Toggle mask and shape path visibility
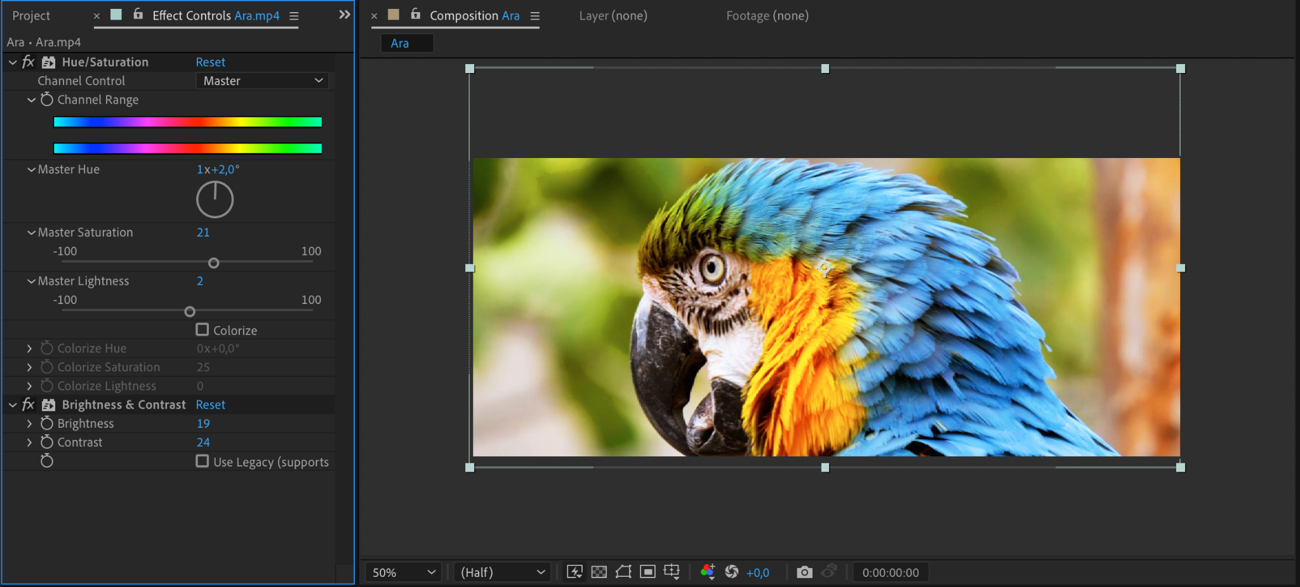Viewport: 1300px width, 587px height. point(623,572)
